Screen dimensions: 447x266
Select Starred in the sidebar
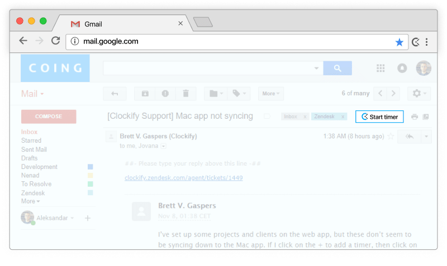click(x=31, y=141)
